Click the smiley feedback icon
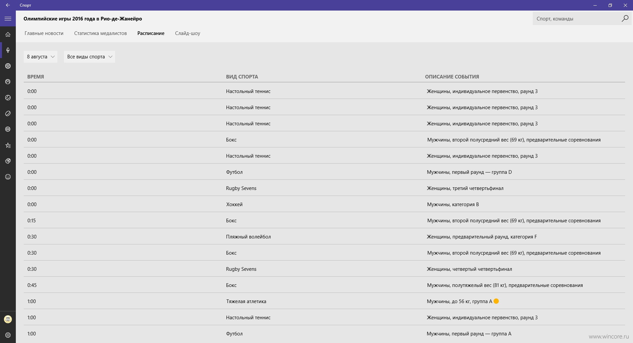Screen dimensions: 633x343 pos(8,177)
